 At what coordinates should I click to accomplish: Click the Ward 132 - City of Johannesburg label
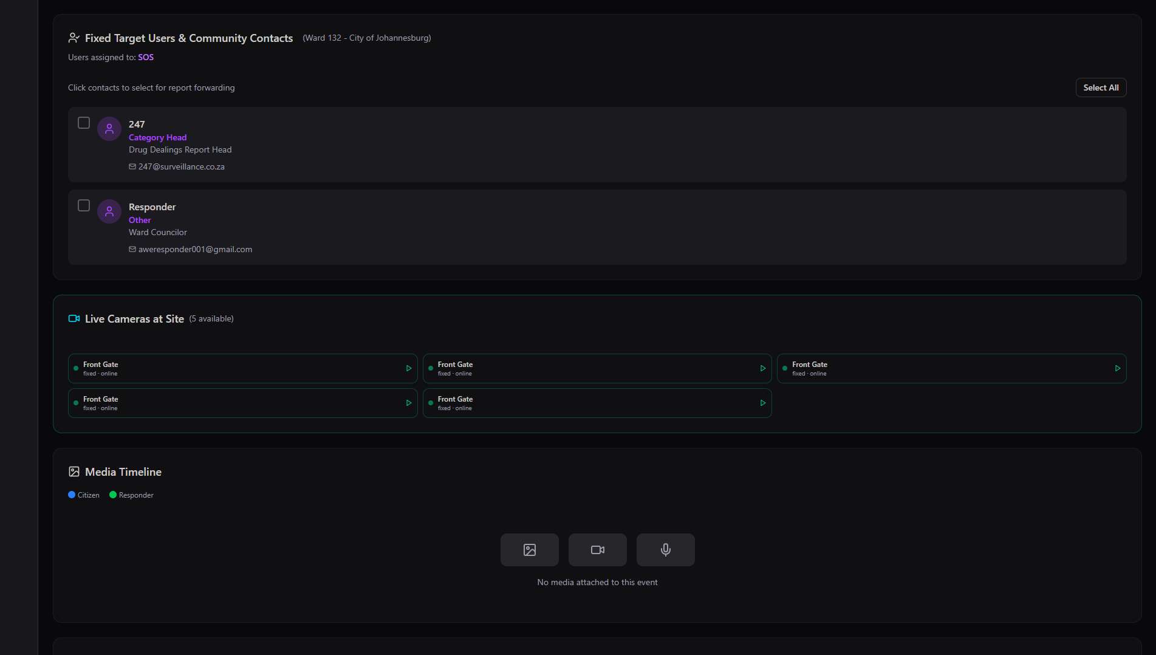(x=367, y=38)
